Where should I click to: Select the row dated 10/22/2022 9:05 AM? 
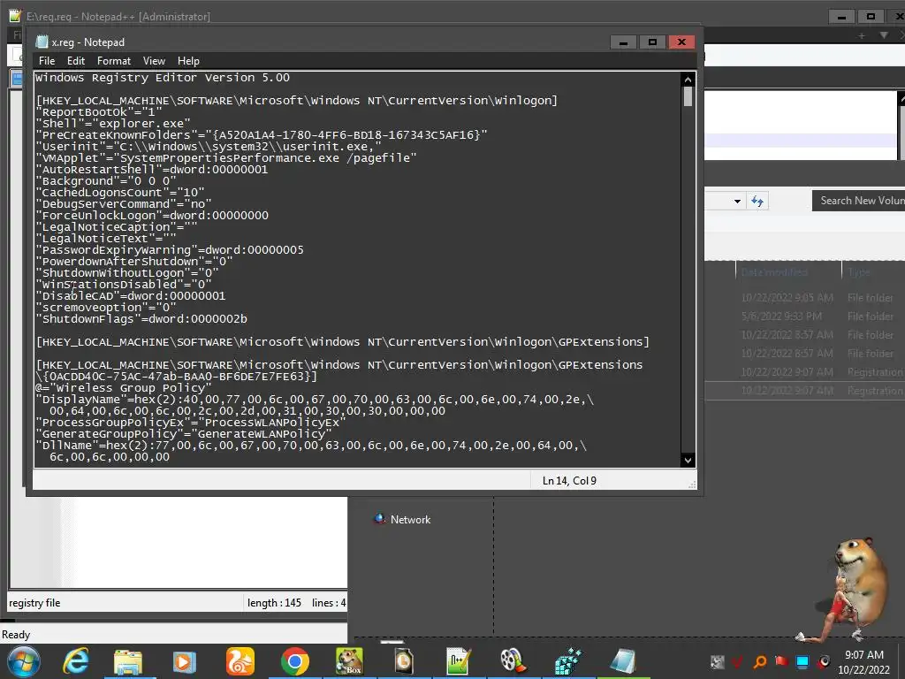pyautogui.click(x=804, y=298)
